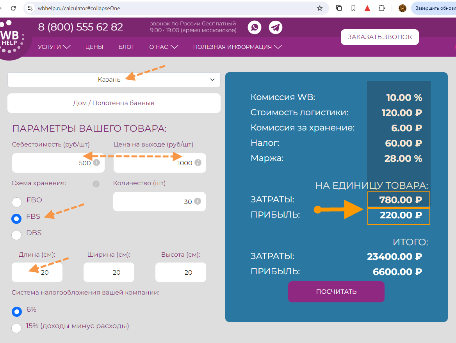The height and width of the screenshot is (343, 456).
Task: Select DBS storage scheme
Action: click(x=16, y=235)
